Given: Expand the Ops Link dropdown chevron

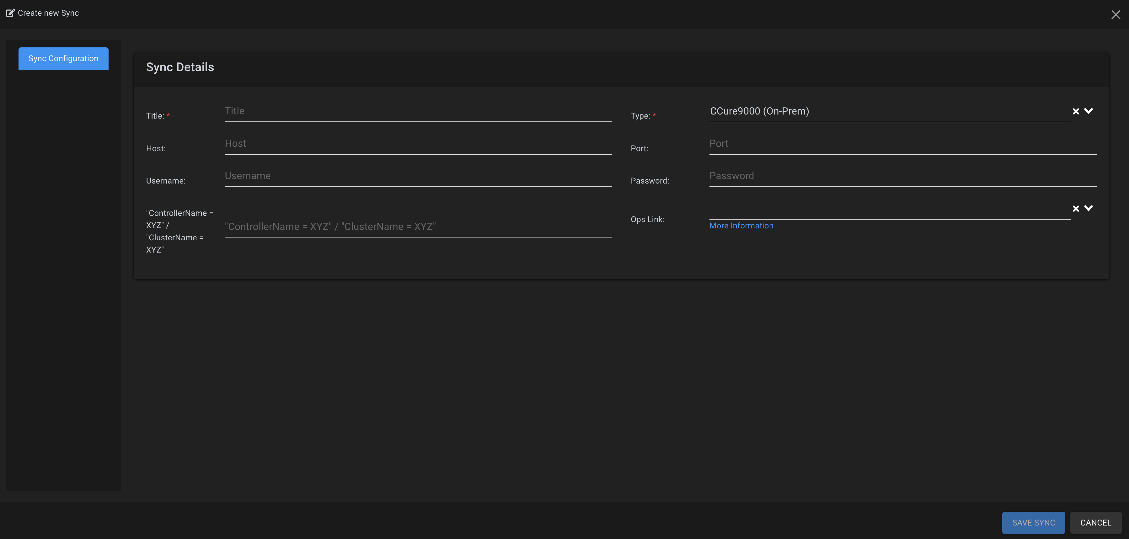Looking at the screenshot, I should pyautogui.click(x=1088, y=208).
